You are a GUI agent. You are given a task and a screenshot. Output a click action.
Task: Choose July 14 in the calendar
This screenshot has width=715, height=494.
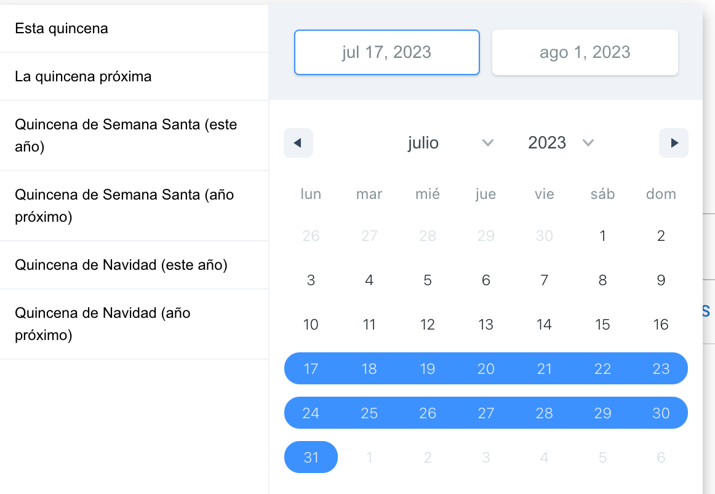(x=544, y=325)
